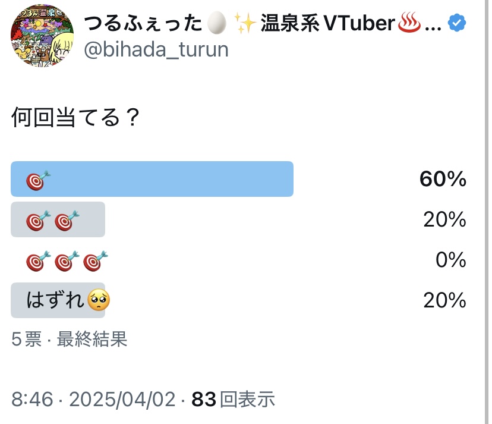Click the pleading face emoji
Viewport: 492px width, 424px height.
(99, 300)
